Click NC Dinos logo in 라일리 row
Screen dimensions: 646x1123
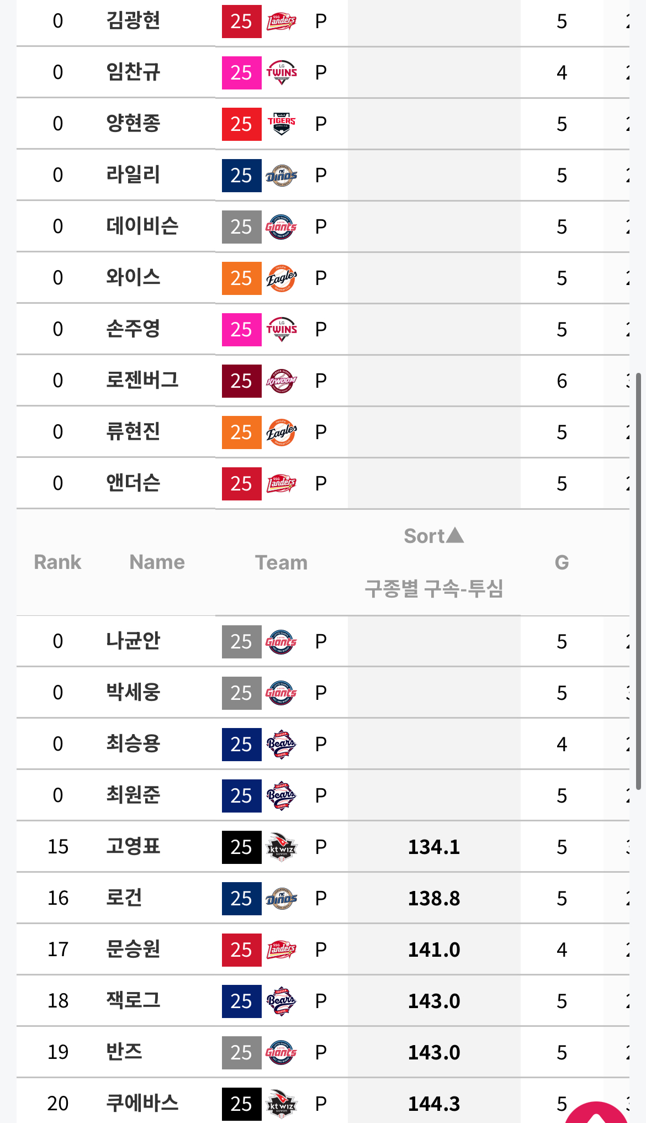pos(281,176)
